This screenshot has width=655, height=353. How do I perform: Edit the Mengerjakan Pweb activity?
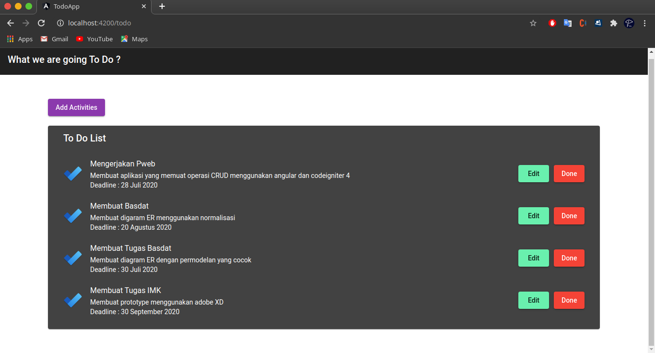(534, 174)
